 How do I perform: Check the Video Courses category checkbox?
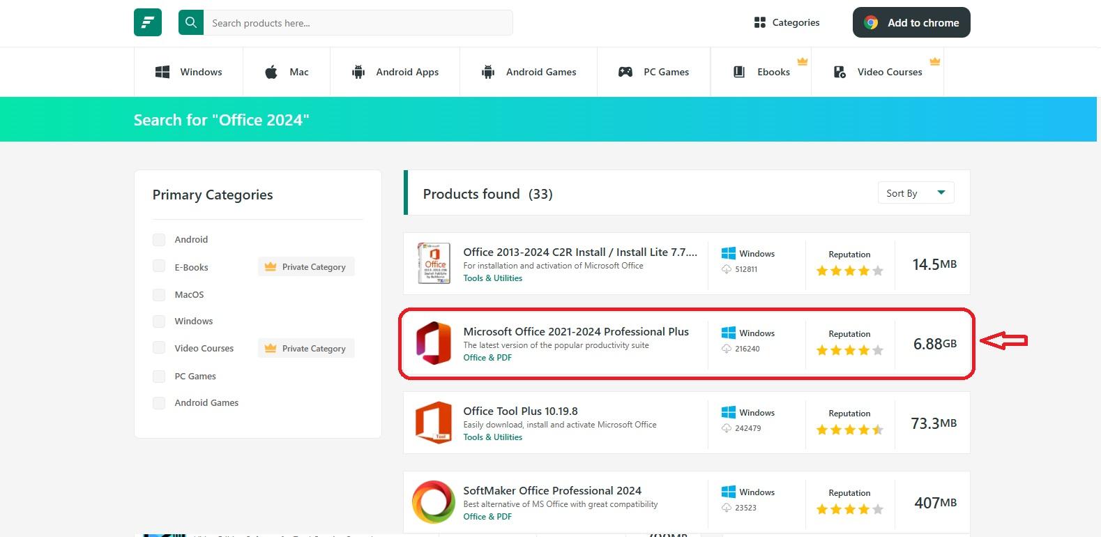(159, 348)
